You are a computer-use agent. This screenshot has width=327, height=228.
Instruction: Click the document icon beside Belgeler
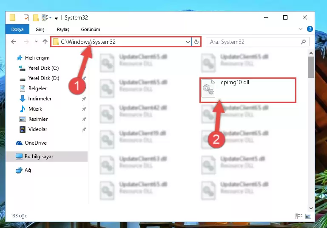(x=22, y=88)
